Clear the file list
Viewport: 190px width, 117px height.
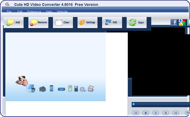click(x=63, y=22)
